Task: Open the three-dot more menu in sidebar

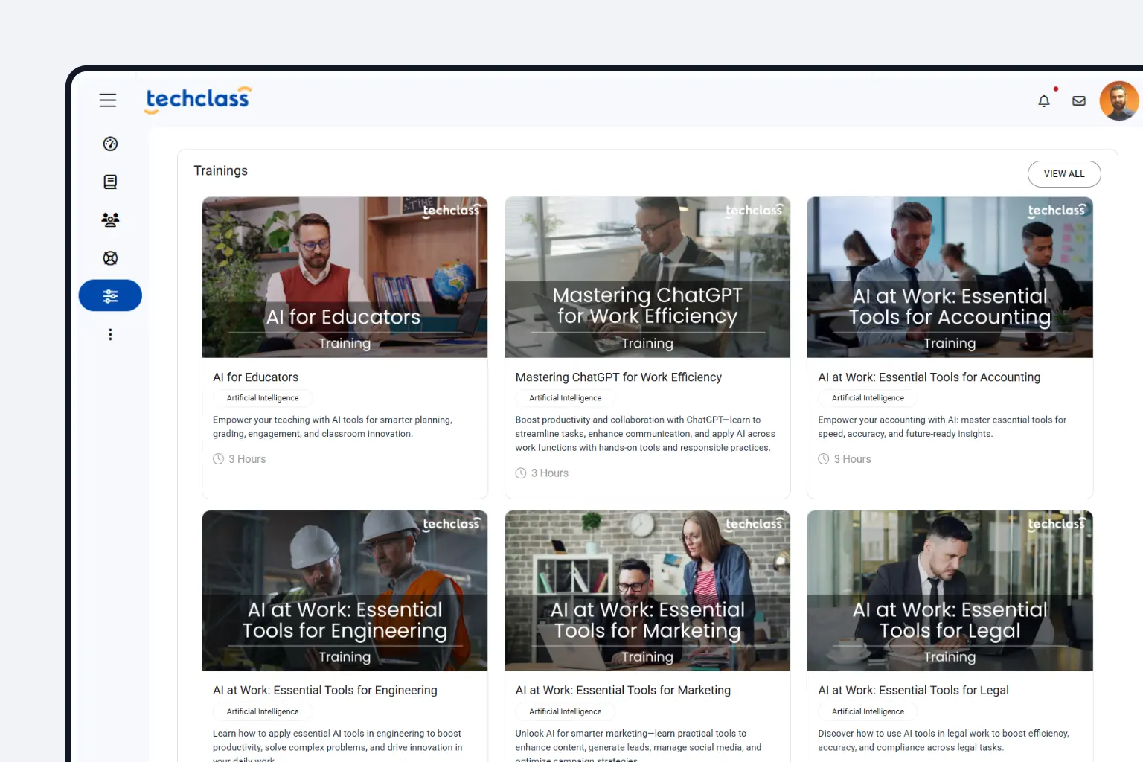Action: tap(110, 335)
